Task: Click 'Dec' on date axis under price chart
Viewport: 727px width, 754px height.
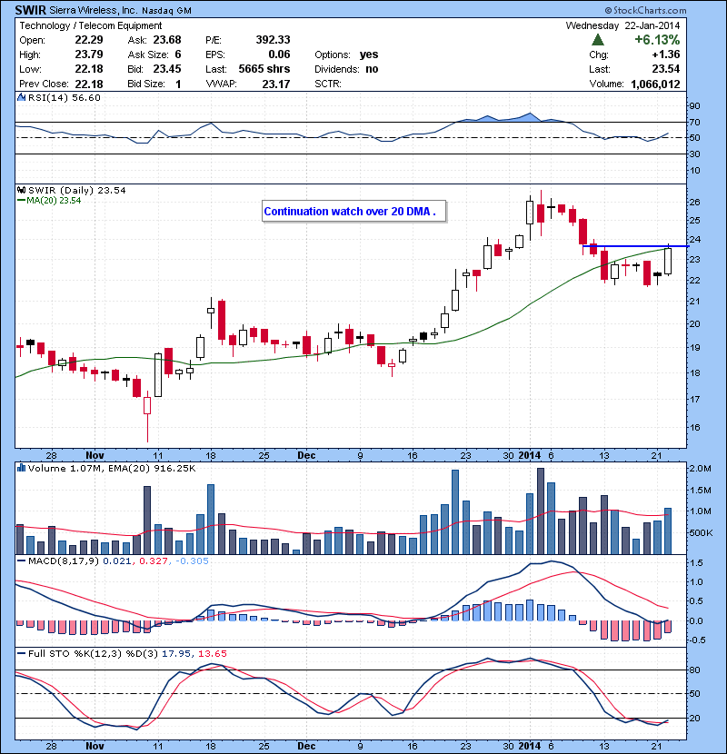Action: click(x=306, y=455)
